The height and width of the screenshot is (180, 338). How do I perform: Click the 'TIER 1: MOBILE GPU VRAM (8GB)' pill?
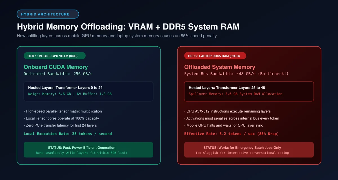[x=55, y=56]
